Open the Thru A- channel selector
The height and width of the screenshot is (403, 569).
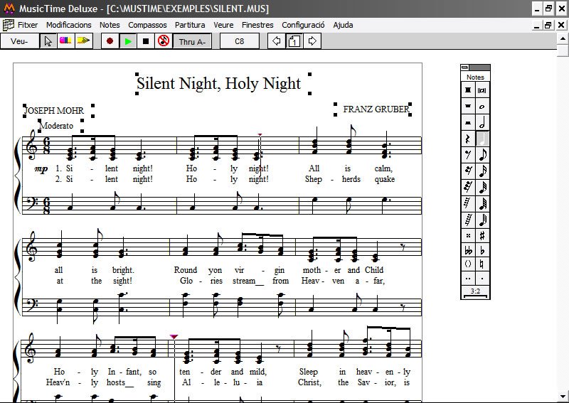[x=192, y=41]
